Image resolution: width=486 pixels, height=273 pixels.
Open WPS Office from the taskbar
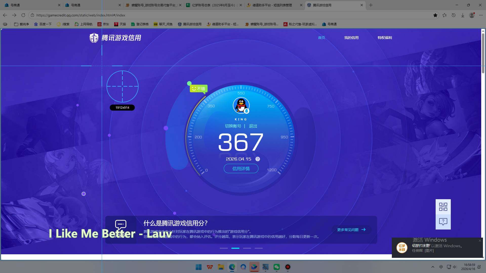pyautogui.click(x=210, y=267)
